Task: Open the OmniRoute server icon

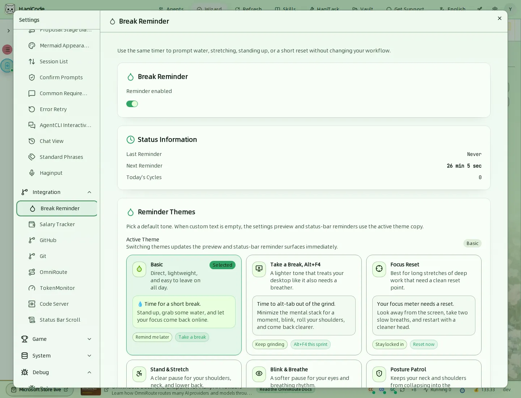Action: click(x=32, y=272)
